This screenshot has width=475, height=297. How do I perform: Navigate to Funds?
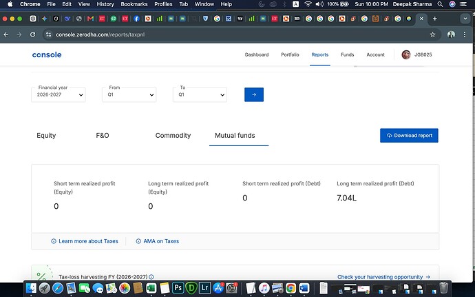point(347,54)
